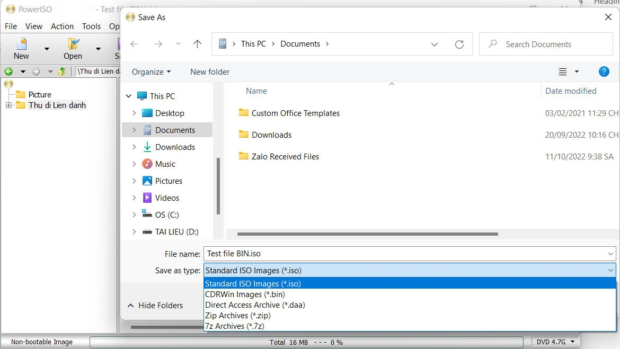
Task: Open the Action menu in PowerISO
Action: (62, 26)
